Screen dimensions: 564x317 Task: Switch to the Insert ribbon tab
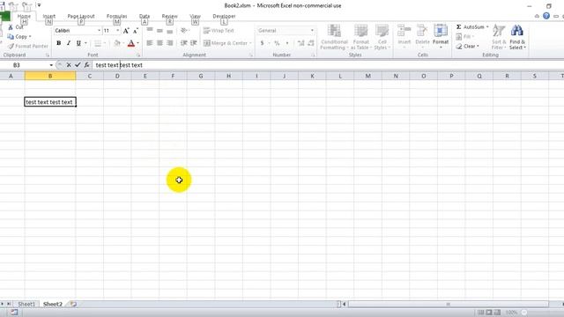click(49, 16)
